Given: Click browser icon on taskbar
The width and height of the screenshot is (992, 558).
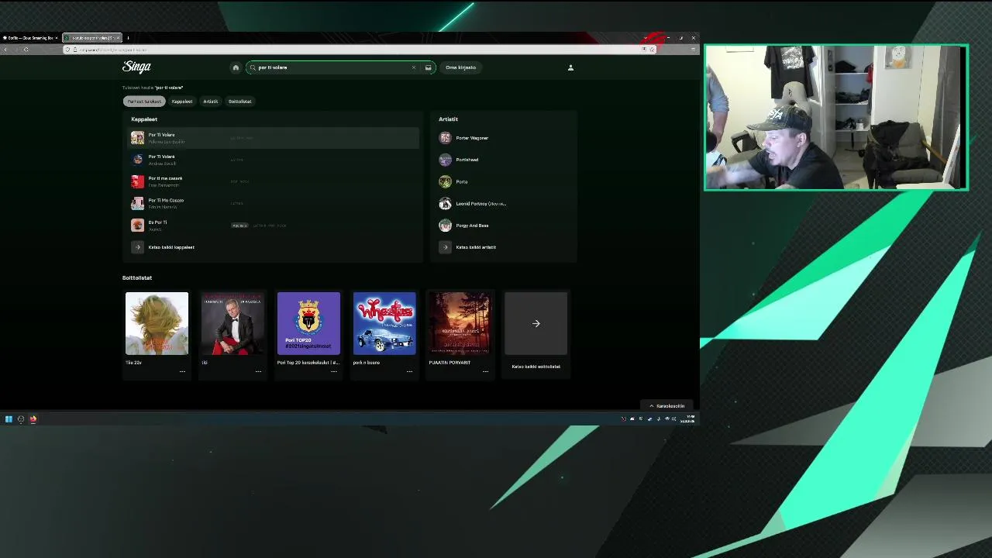Looking at the screenshot, I should point(33,419).
